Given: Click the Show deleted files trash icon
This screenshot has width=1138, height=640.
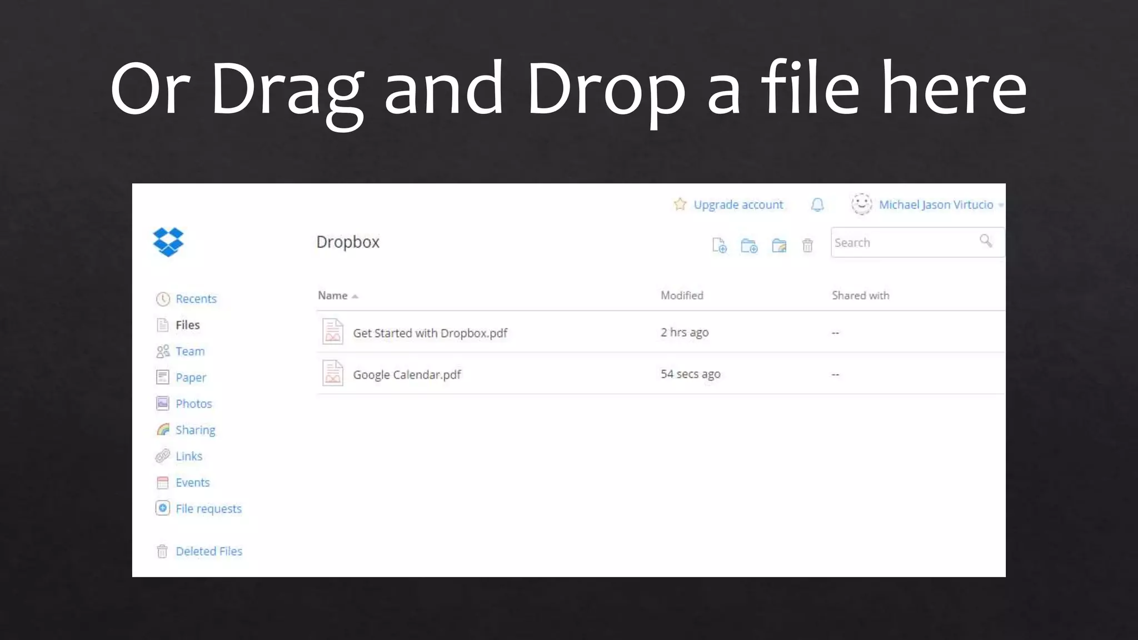Looking at the screenshot, I should pos(807,245).
